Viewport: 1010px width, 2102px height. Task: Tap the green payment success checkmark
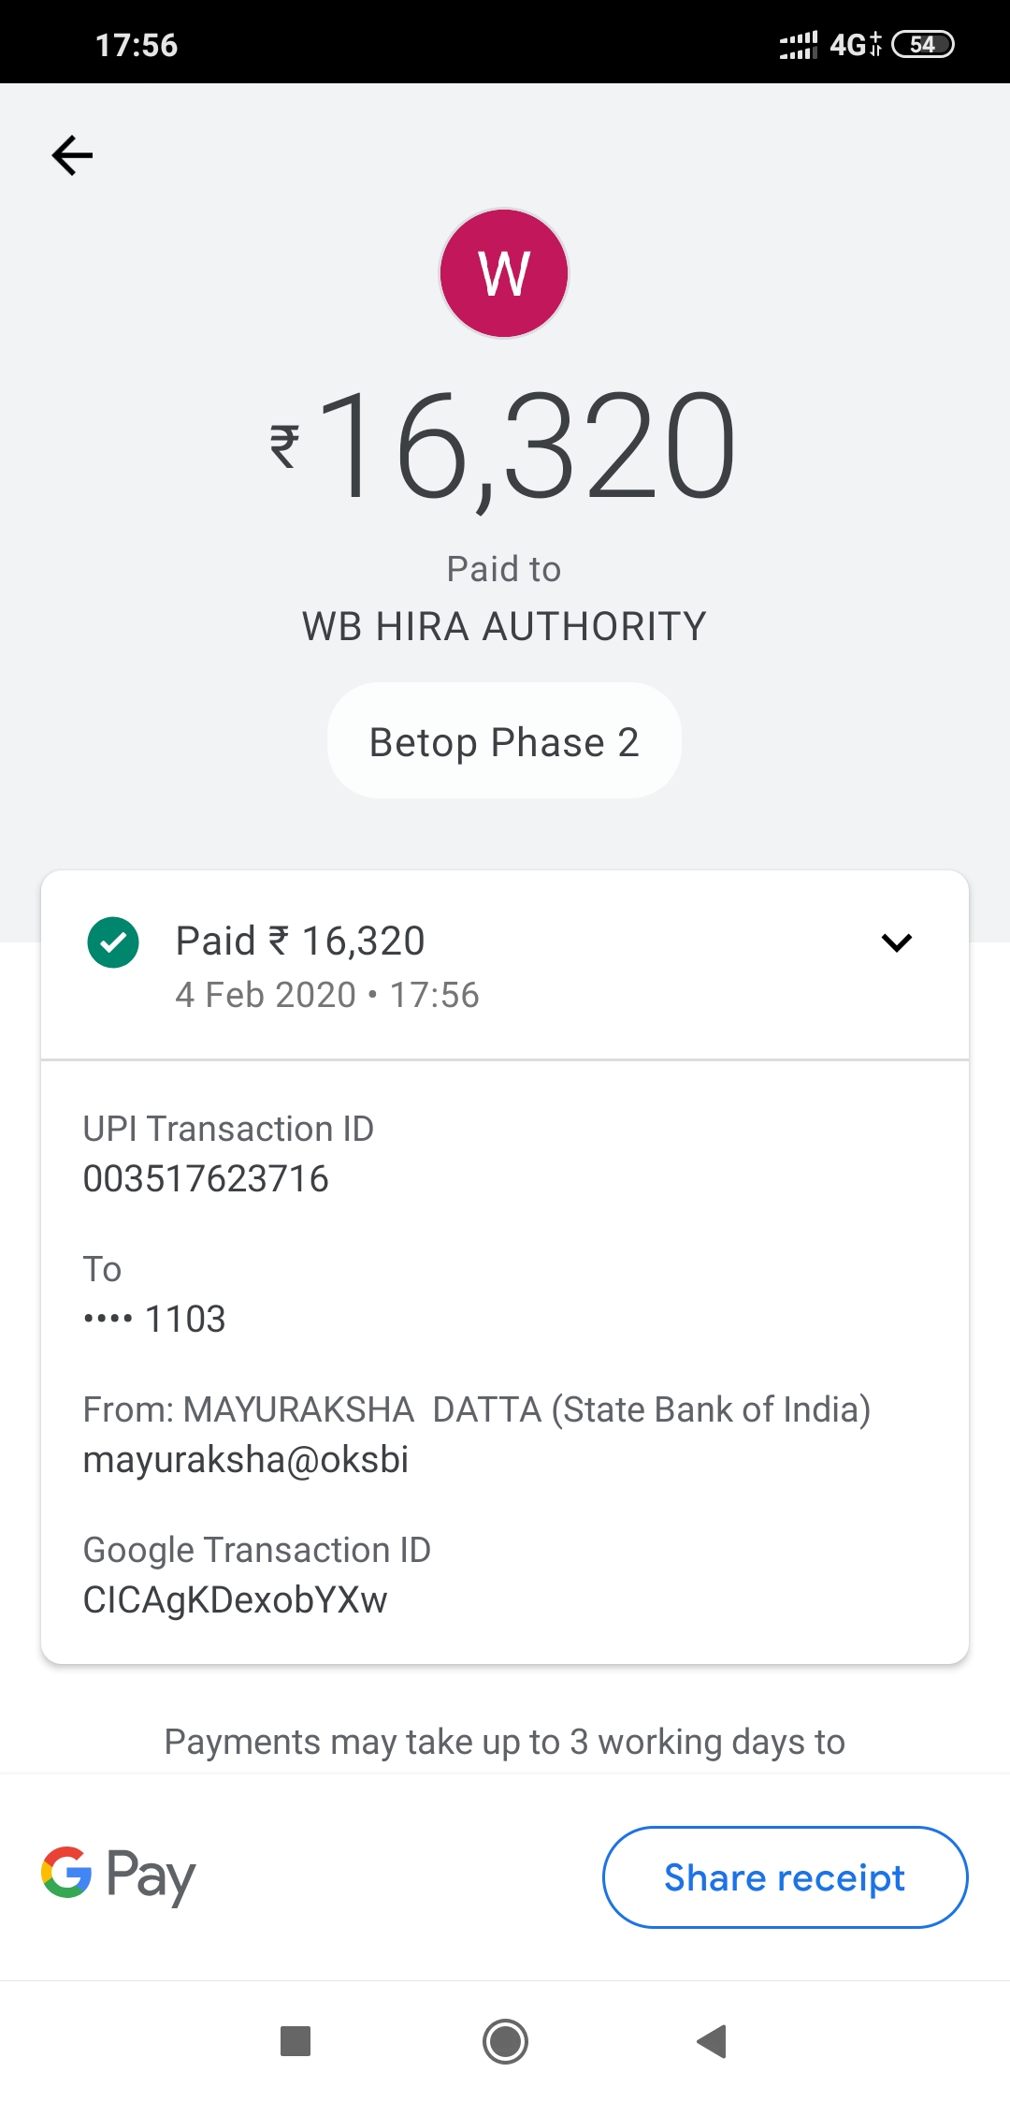click(x=113, y=942)
